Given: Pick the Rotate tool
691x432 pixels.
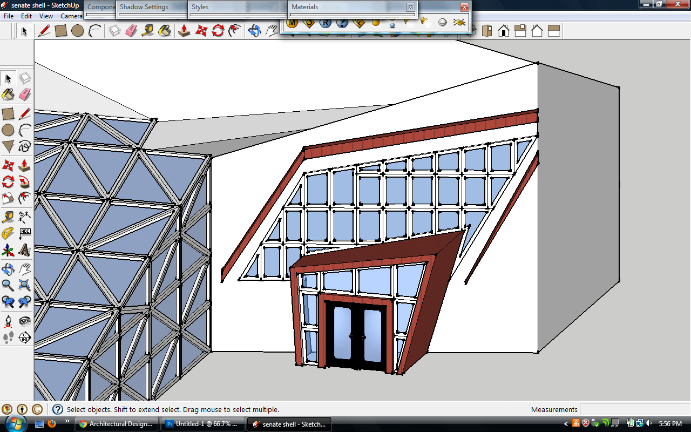Looking at the screenshot, I should pos(8,182).
